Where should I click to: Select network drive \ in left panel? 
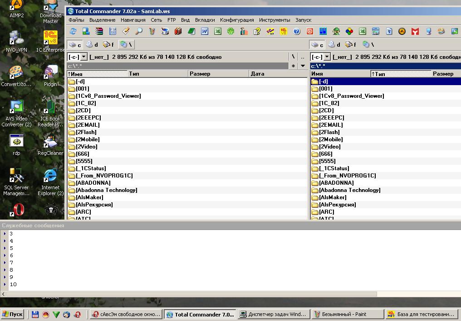[127, 45]
